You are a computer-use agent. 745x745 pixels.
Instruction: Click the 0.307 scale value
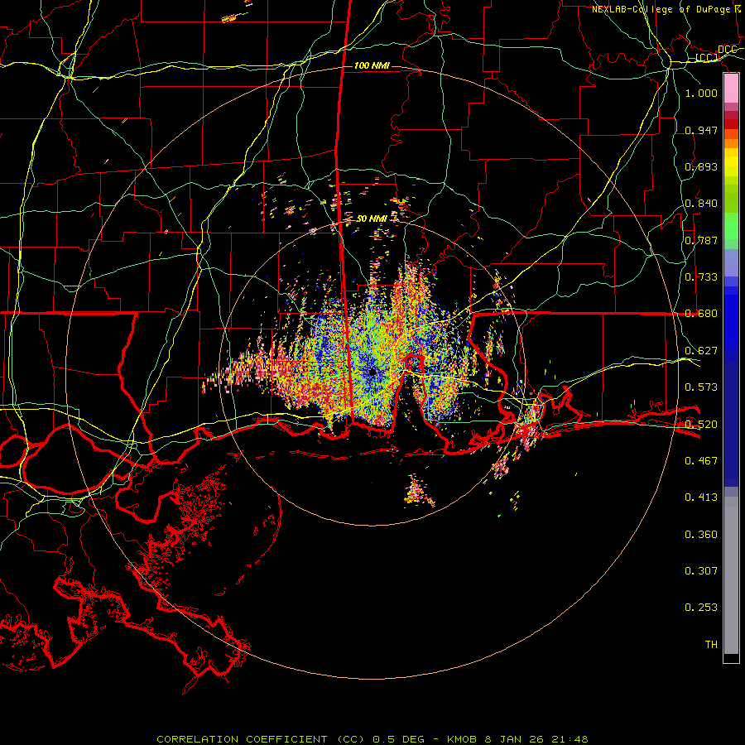[x=701, y=570]
